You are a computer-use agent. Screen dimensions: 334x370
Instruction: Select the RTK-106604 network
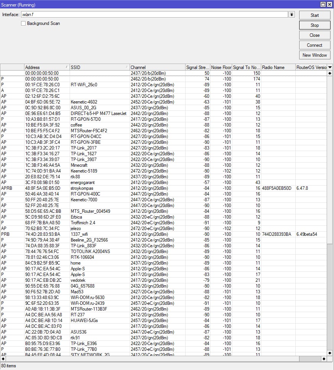click(x=163, y=257)
